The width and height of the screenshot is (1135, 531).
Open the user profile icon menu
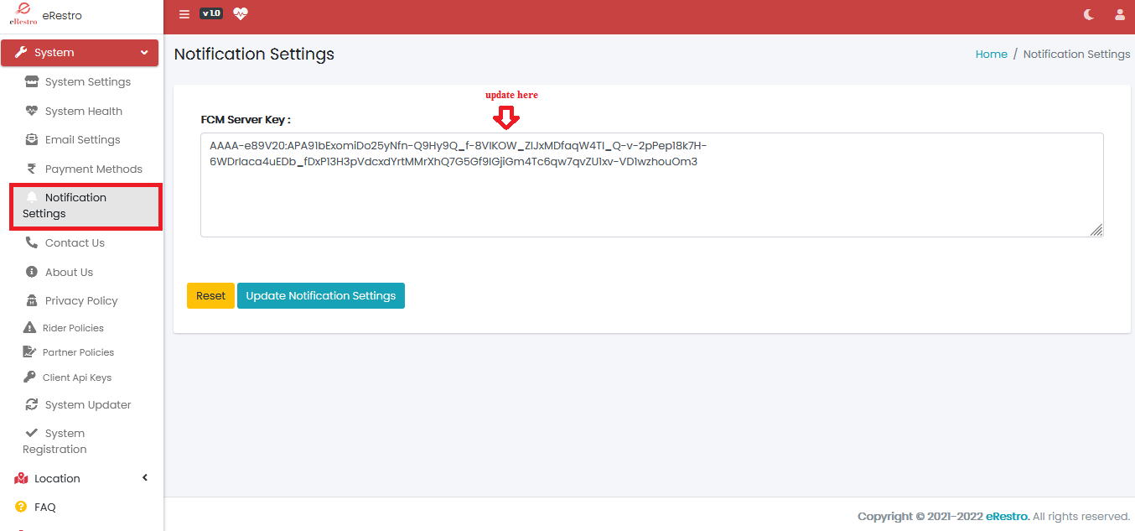coord(1119,14)
